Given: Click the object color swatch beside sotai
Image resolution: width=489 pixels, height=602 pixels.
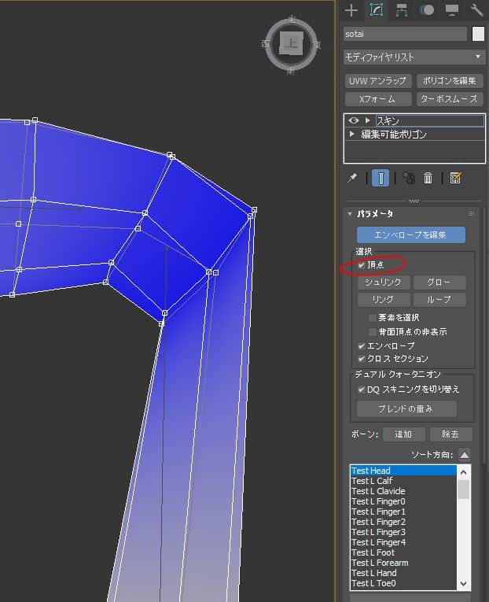Looking at the screenshot, I should (x=478, y=34).
